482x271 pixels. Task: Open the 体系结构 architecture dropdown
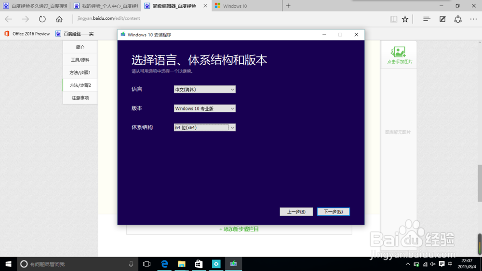click(205, 127)
